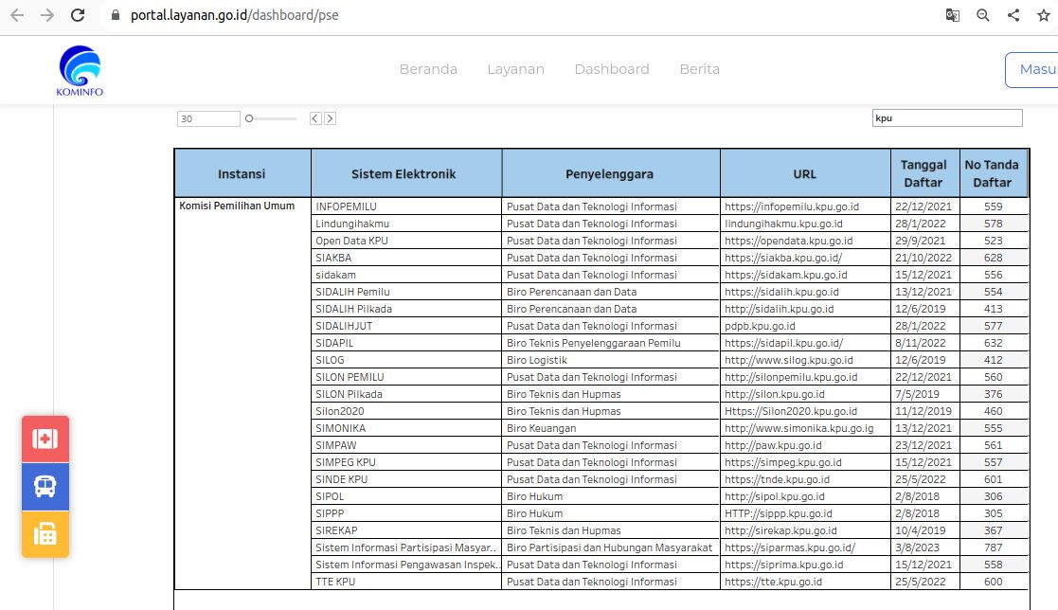Click the share icon in the toolbar

point(1015,15)
